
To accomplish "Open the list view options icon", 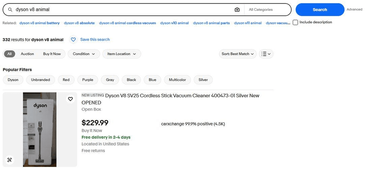I will point(266,54).
